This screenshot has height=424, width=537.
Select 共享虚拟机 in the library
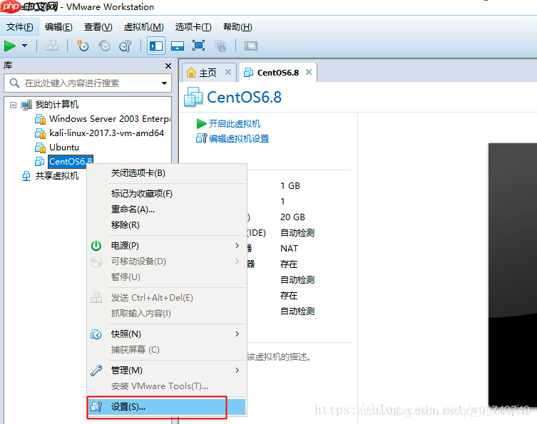57,176
